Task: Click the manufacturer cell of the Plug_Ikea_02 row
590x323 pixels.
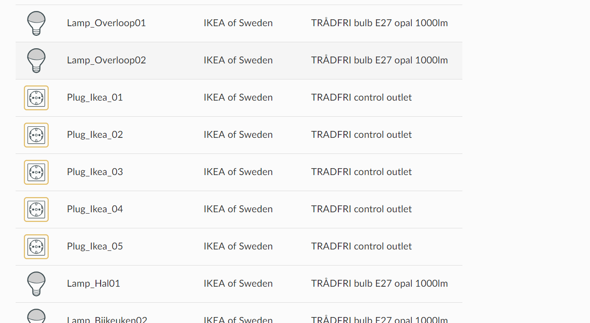Action: pos(238,135)
